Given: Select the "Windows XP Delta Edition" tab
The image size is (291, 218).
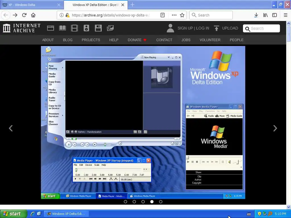Looking at the screenshot, I should pyautogui.click(x=96, y=5).
